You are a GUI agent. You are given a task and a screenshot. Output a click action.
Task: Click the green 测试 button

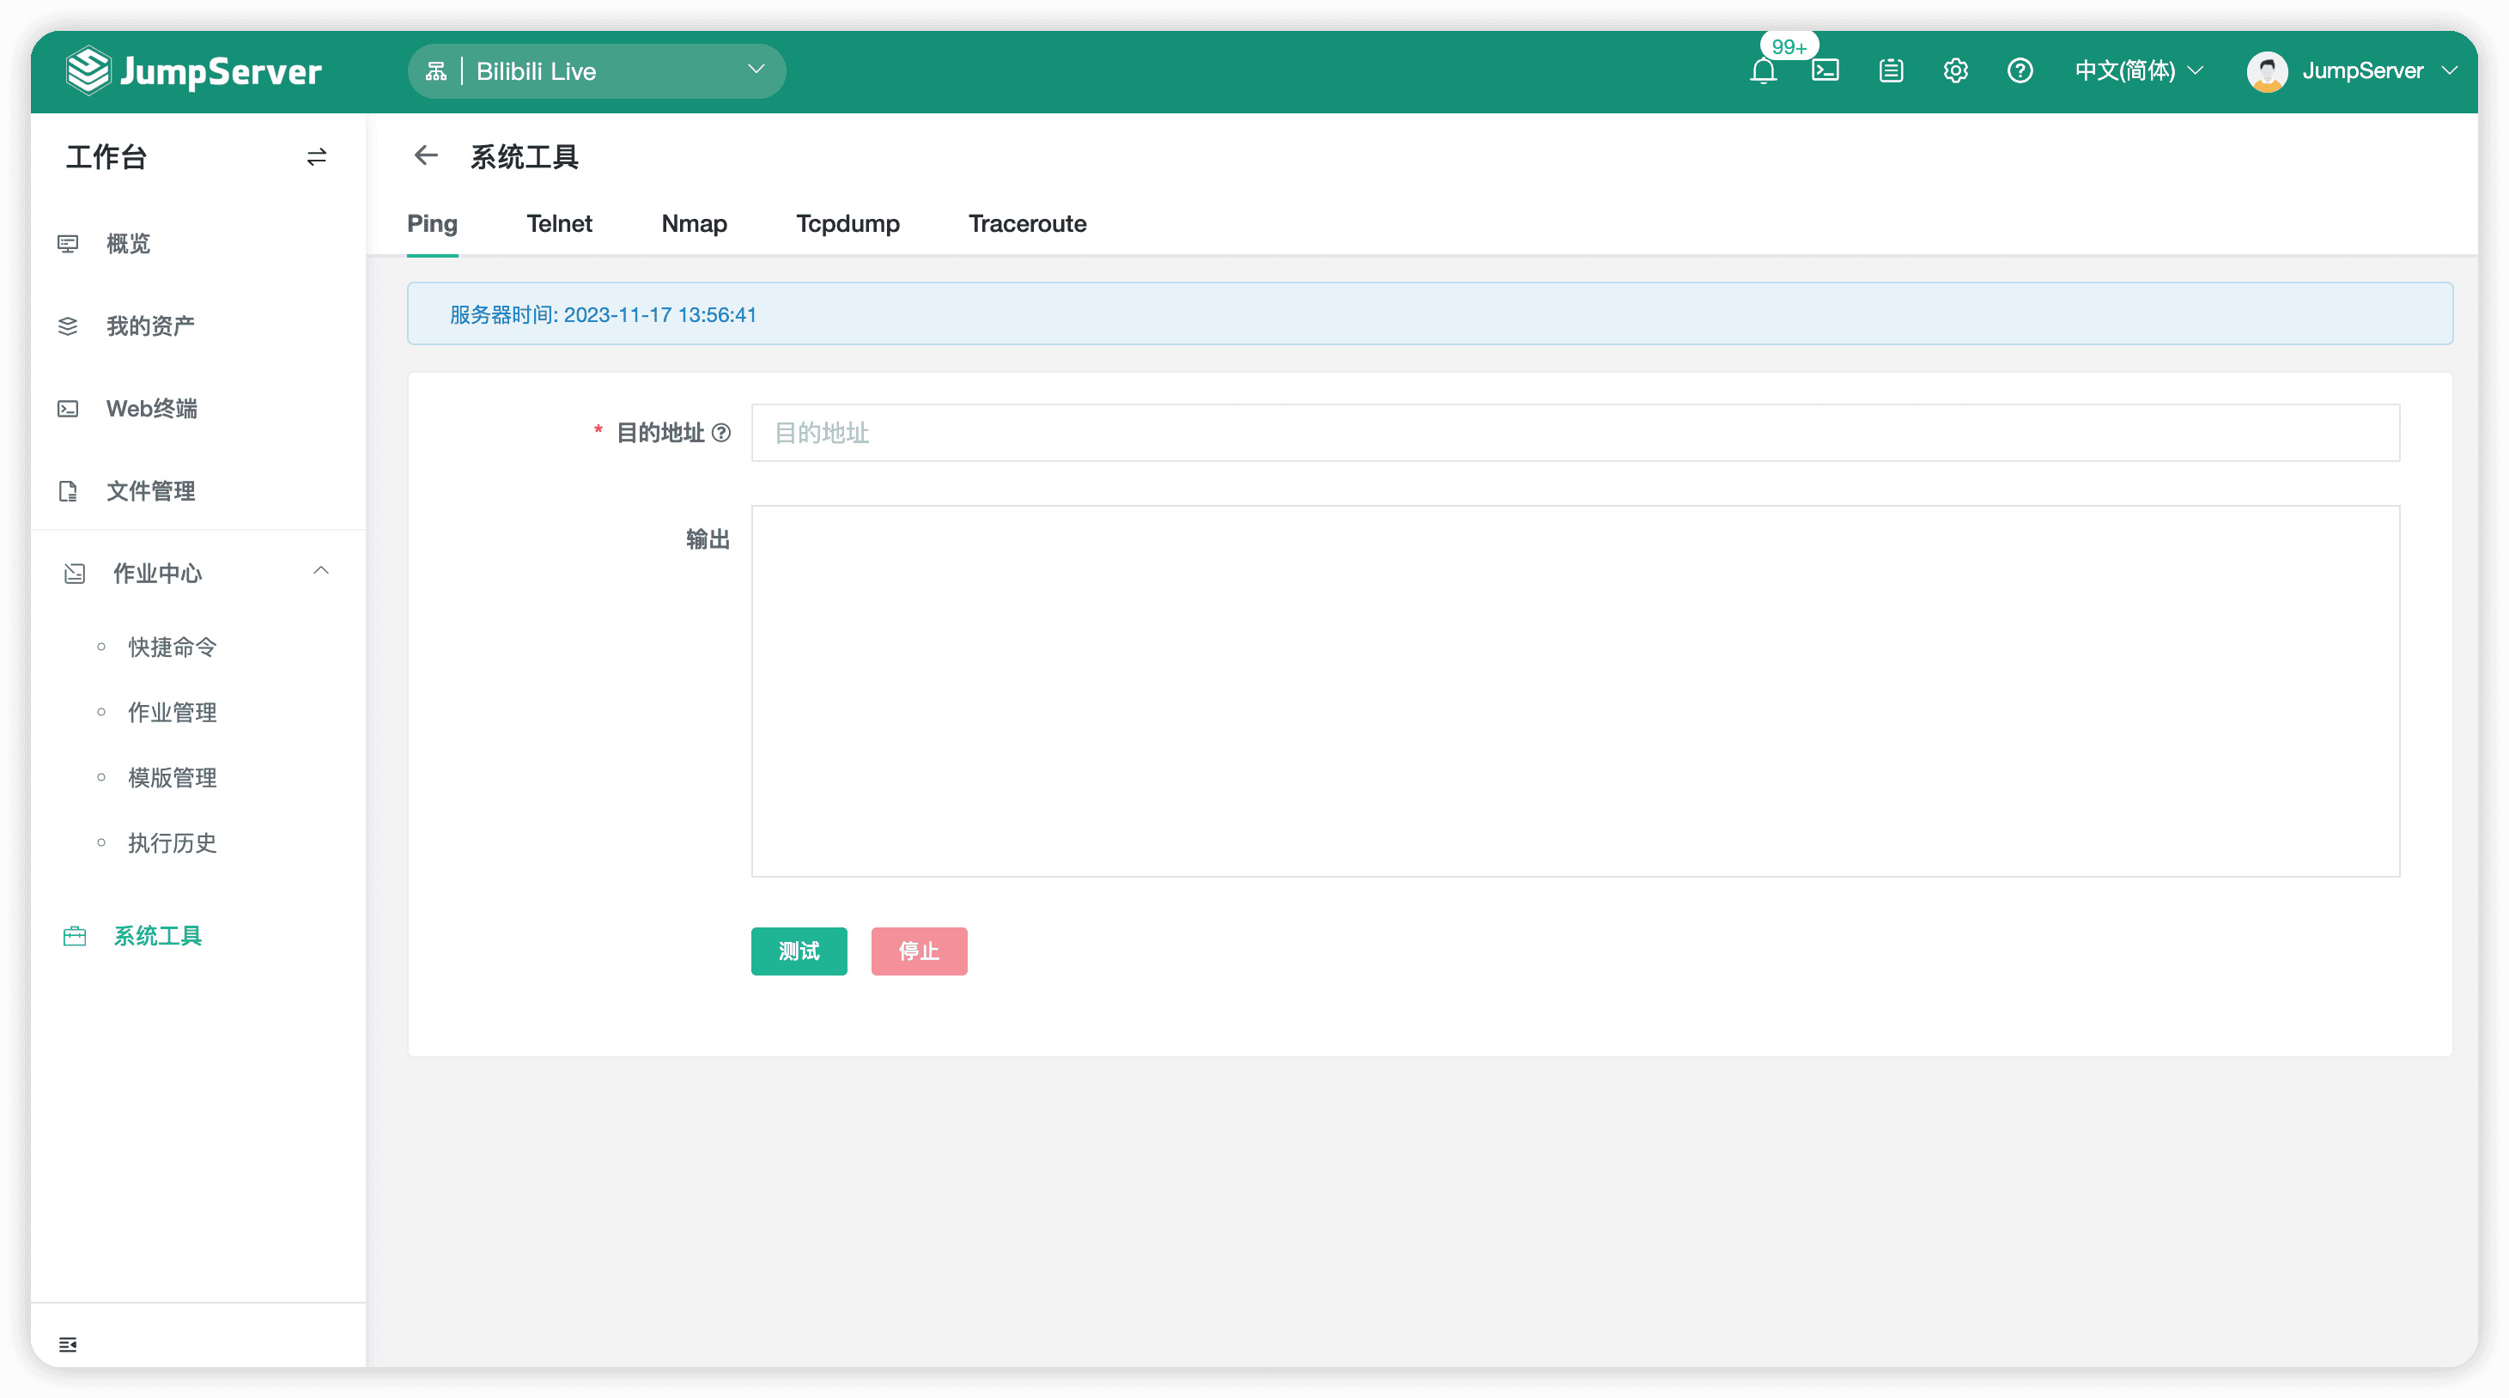click(x=799, y=951)
